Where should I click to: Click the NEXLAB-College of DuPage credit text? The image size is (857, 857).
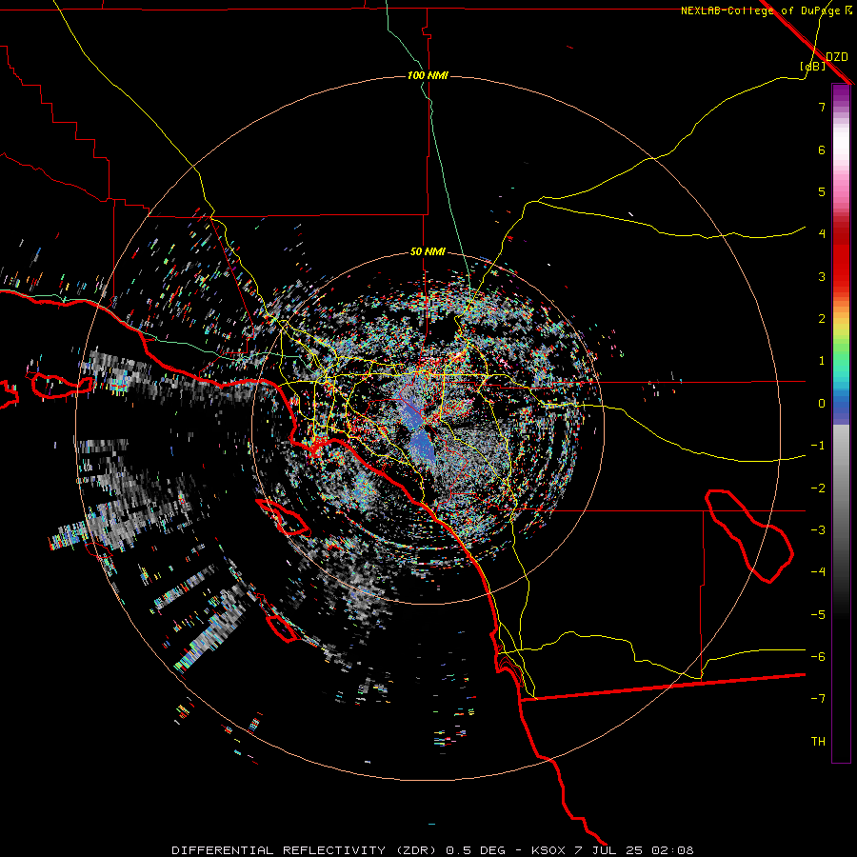(x=766, y=10)
